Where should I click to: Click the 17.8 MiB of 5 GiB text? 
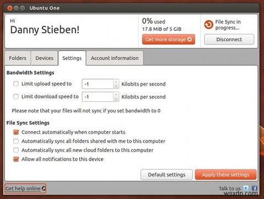click(162, 29)
